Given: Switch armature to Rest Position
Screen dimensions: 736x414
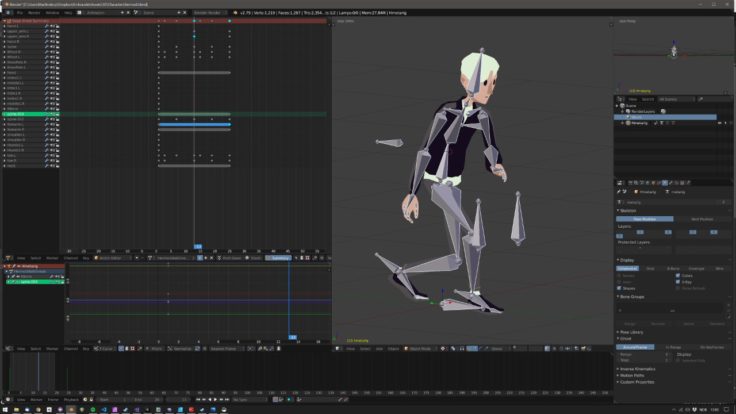Looking at the screenshot, I should pyautogui.click(x=702, y=219).
